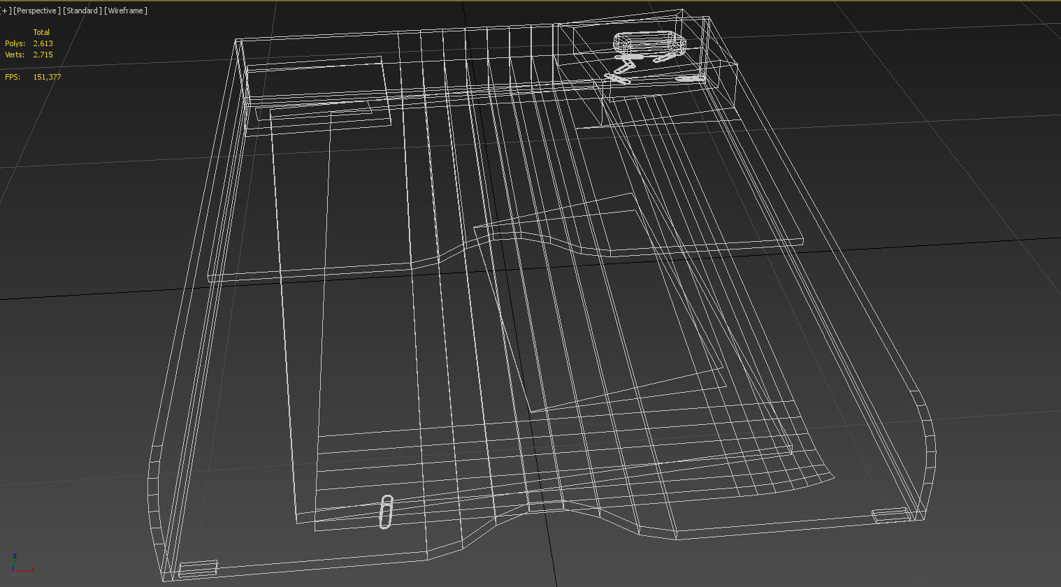
Task: Open the Perspective point-of-view menu
Action: point(37,10)
